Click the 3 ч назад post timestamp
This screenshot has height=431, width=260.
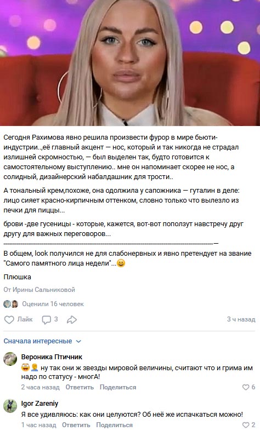[x=241, y=319]
